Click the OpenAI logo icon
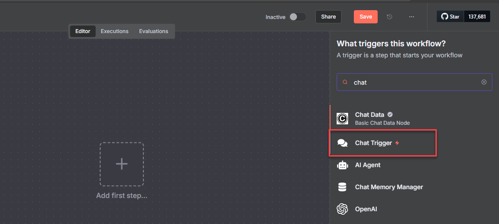 click(x=342, y=209)
